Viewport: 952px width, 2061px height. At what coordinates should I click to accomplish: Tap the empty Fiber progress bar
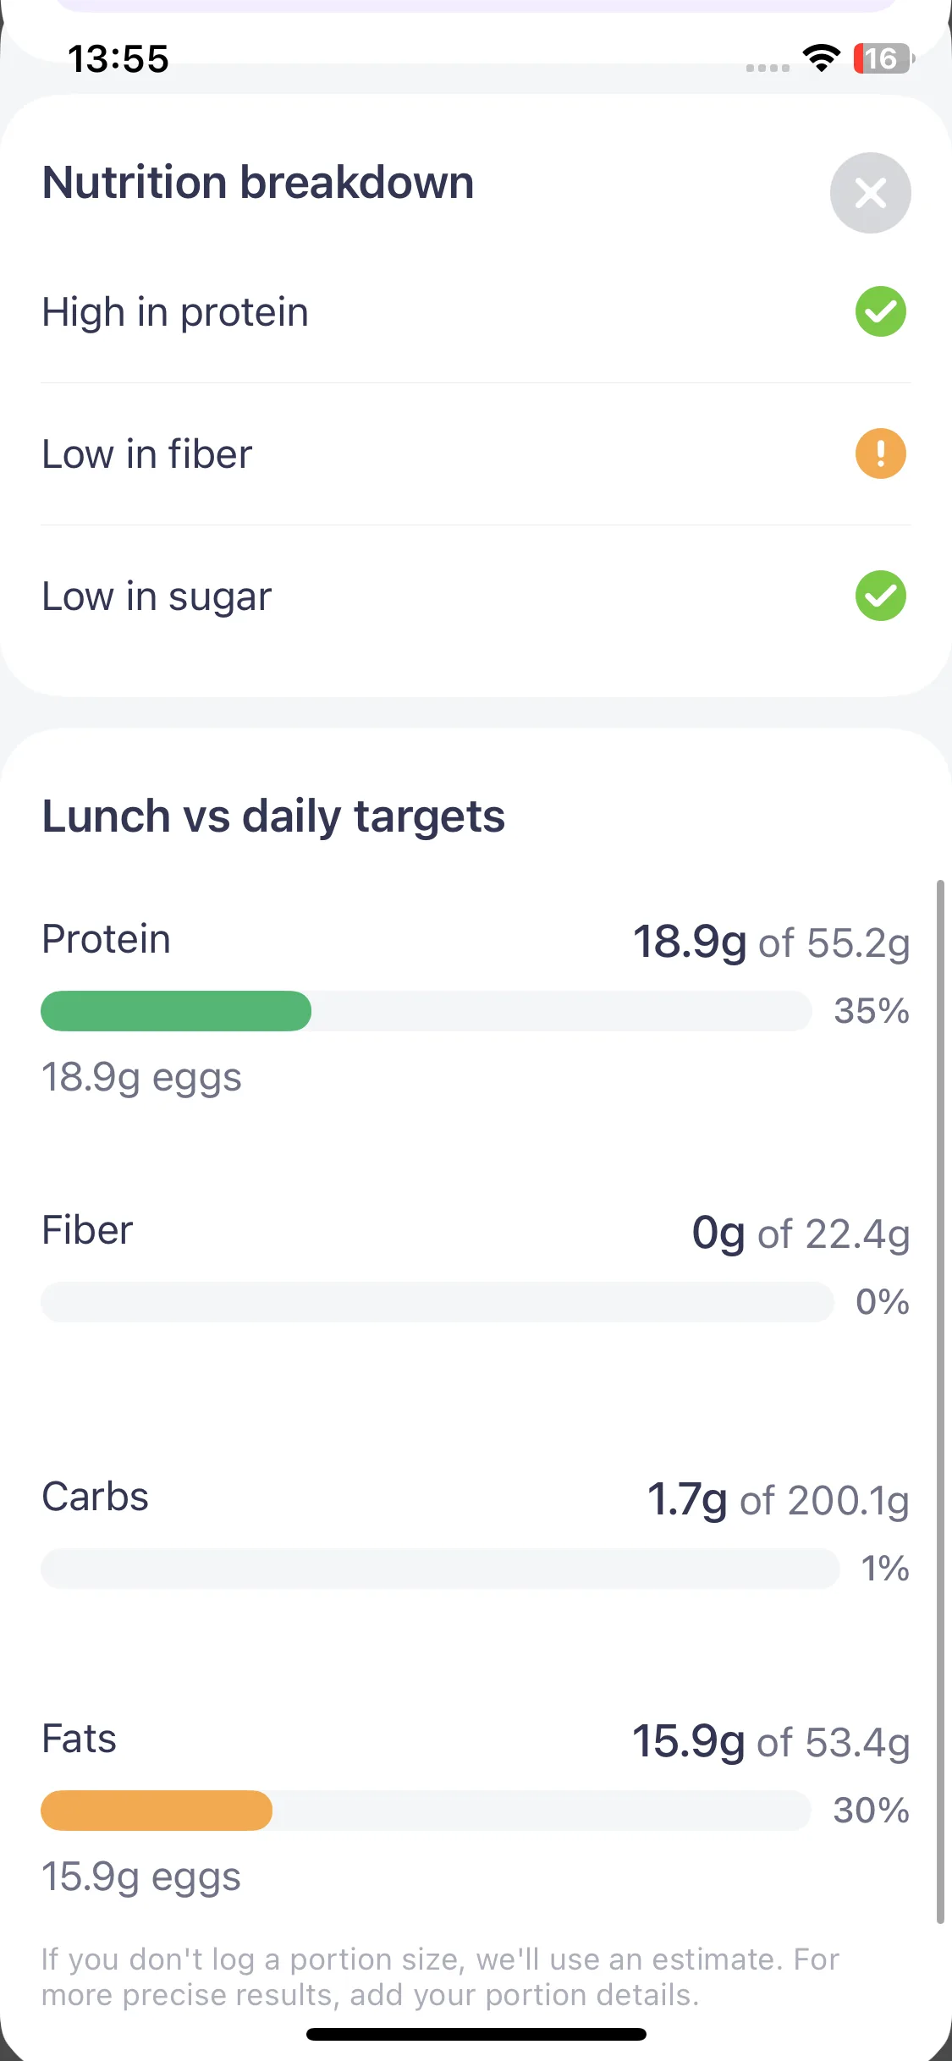click(x=437, y=1302)
